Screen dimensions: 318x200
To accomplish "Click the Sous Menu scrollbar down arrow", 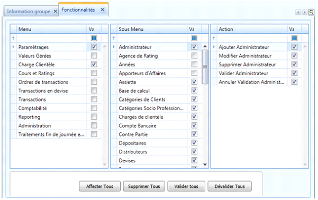I will point(205,165).
